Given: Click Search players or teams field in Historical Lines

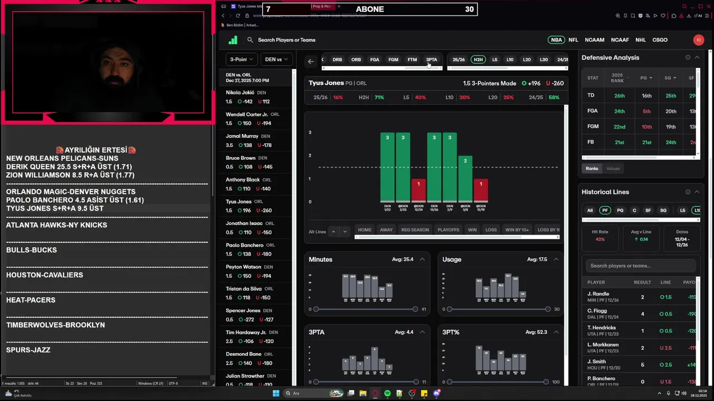Looking at the screenshot, I should (x=640, y=266).
